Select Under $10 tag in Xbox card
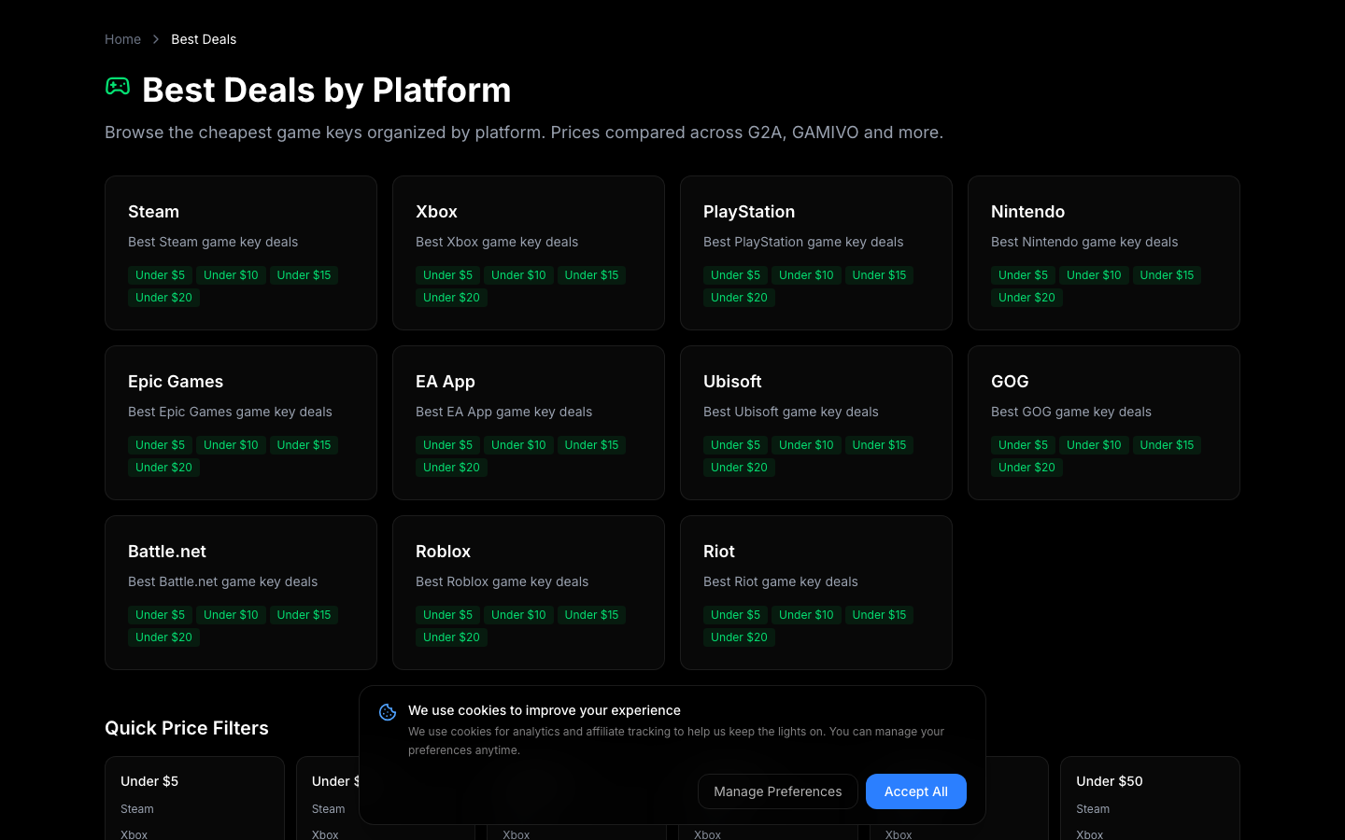Image resolution: width=1345 pixels, height=840 pixels. (518, 275)
